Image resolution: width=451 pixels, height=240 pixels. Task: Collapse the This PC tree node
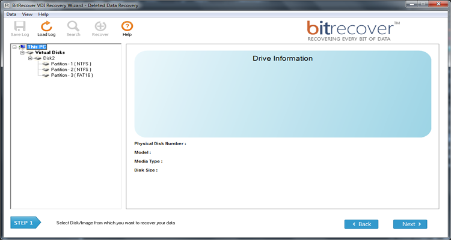point(15,47)
